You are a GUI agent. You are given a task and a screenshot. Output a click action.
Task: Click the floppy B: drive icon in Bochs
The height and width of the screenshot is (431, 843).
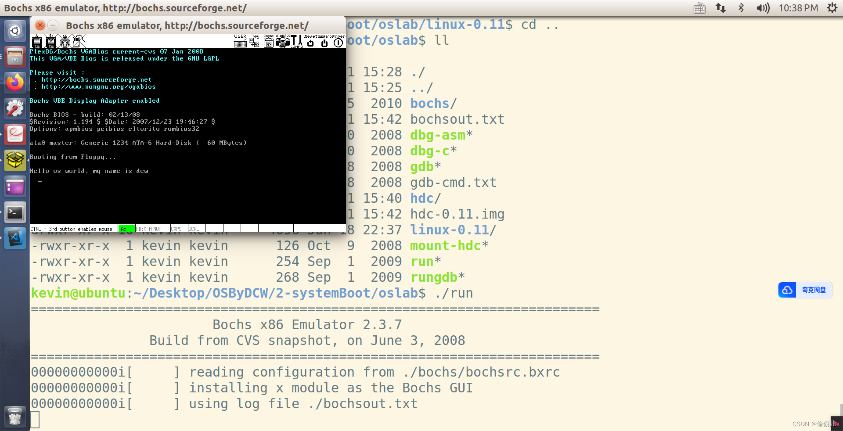(x=50, y=42)
